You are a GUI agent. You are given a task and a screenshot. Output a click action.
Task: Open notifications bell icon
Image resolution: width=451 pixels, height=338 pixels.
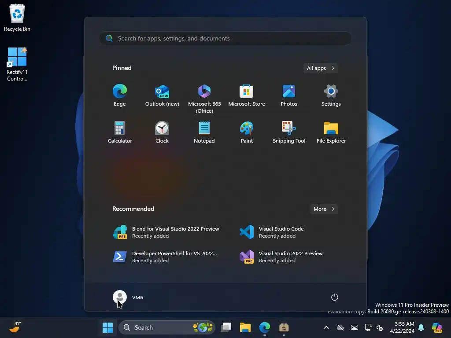click(421, 327)
